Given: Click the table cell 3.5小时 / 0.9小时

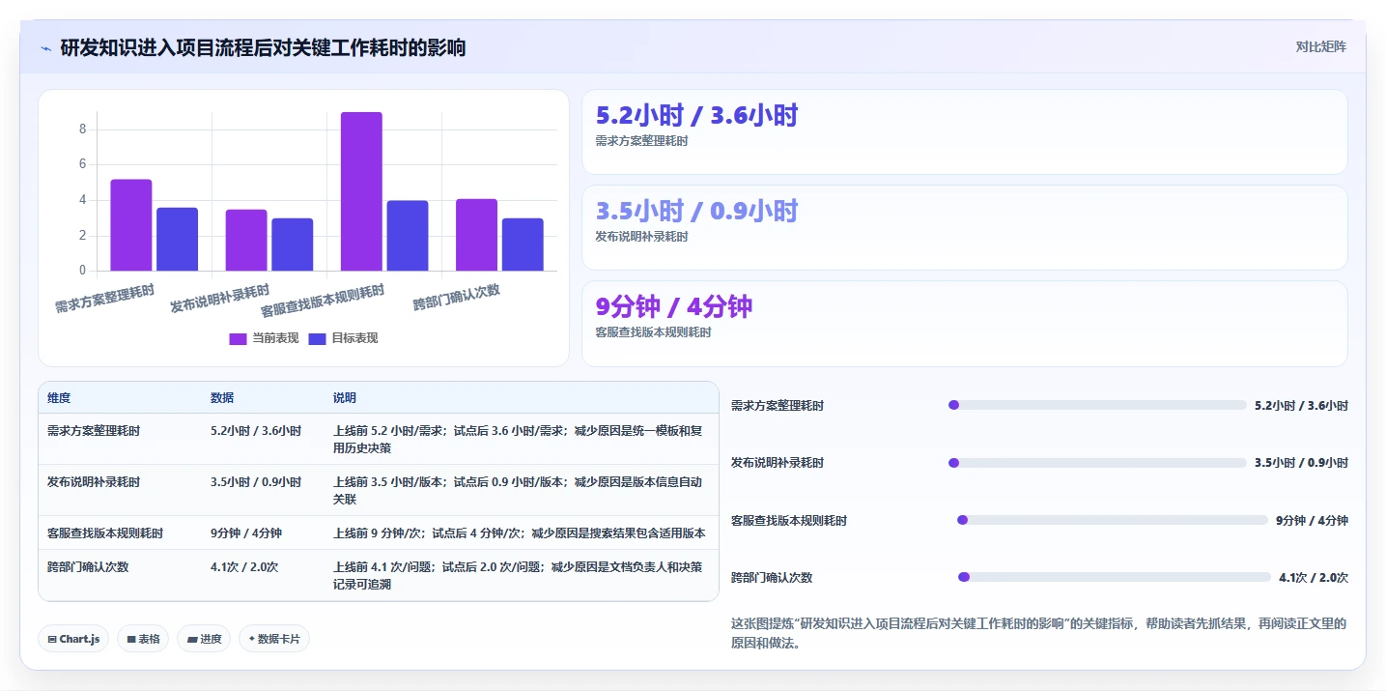Looking at the screenshot, I should [x=256, y=482].
